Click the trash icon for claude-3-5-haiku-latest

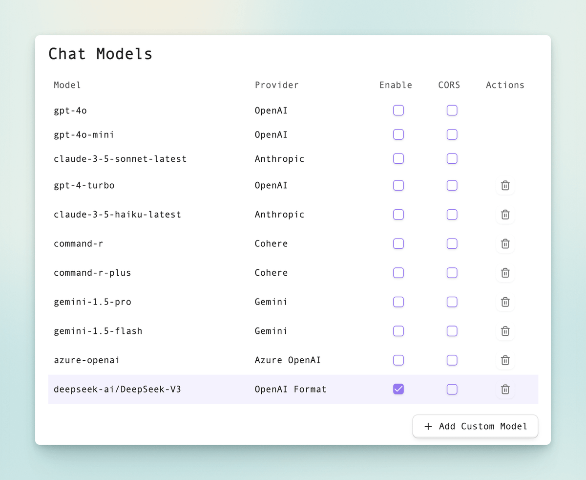[x=505, y=215]
